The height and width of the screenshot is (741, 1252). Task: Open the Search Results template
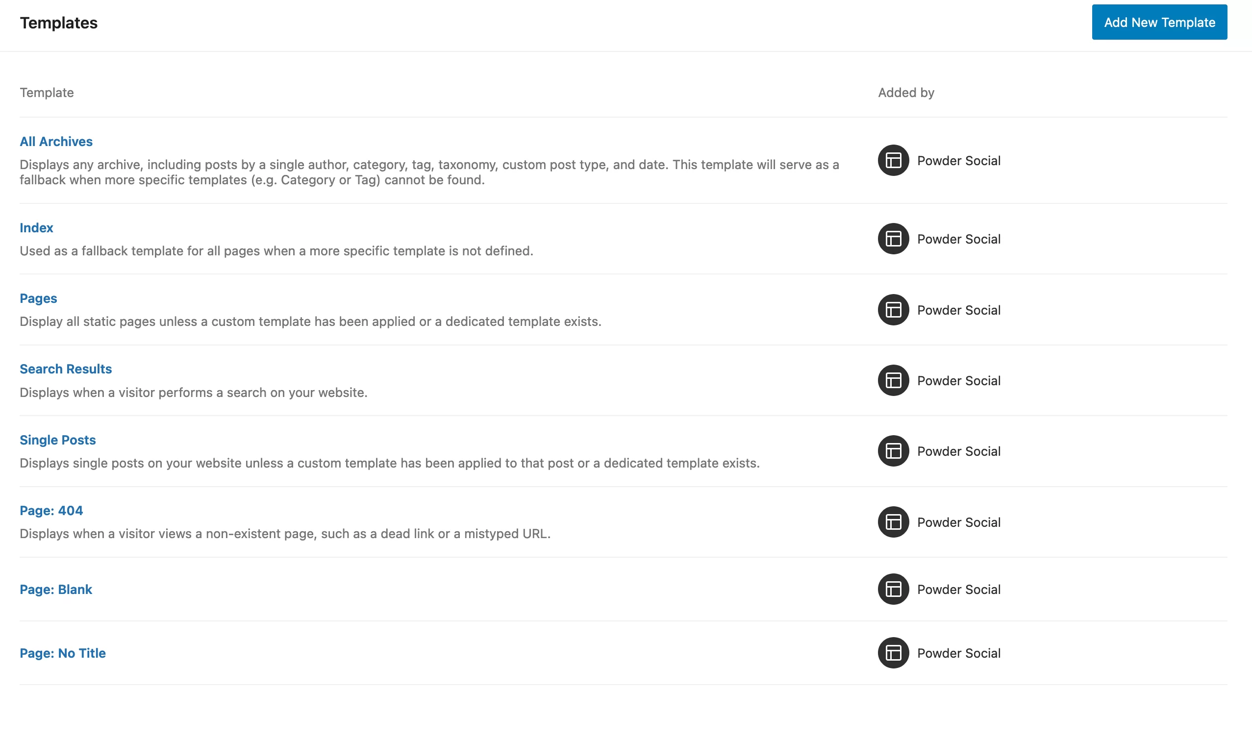pos(65,369)
